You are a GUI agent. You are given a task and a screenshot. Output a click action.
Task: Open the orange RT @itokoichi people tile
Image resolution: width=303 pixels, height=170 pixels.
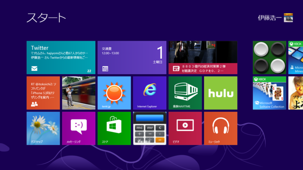click(43, 93)
